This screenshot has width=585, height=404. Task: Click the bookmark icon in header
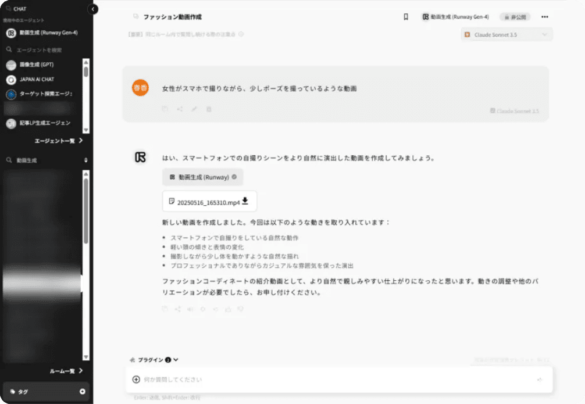click(406, 17)
